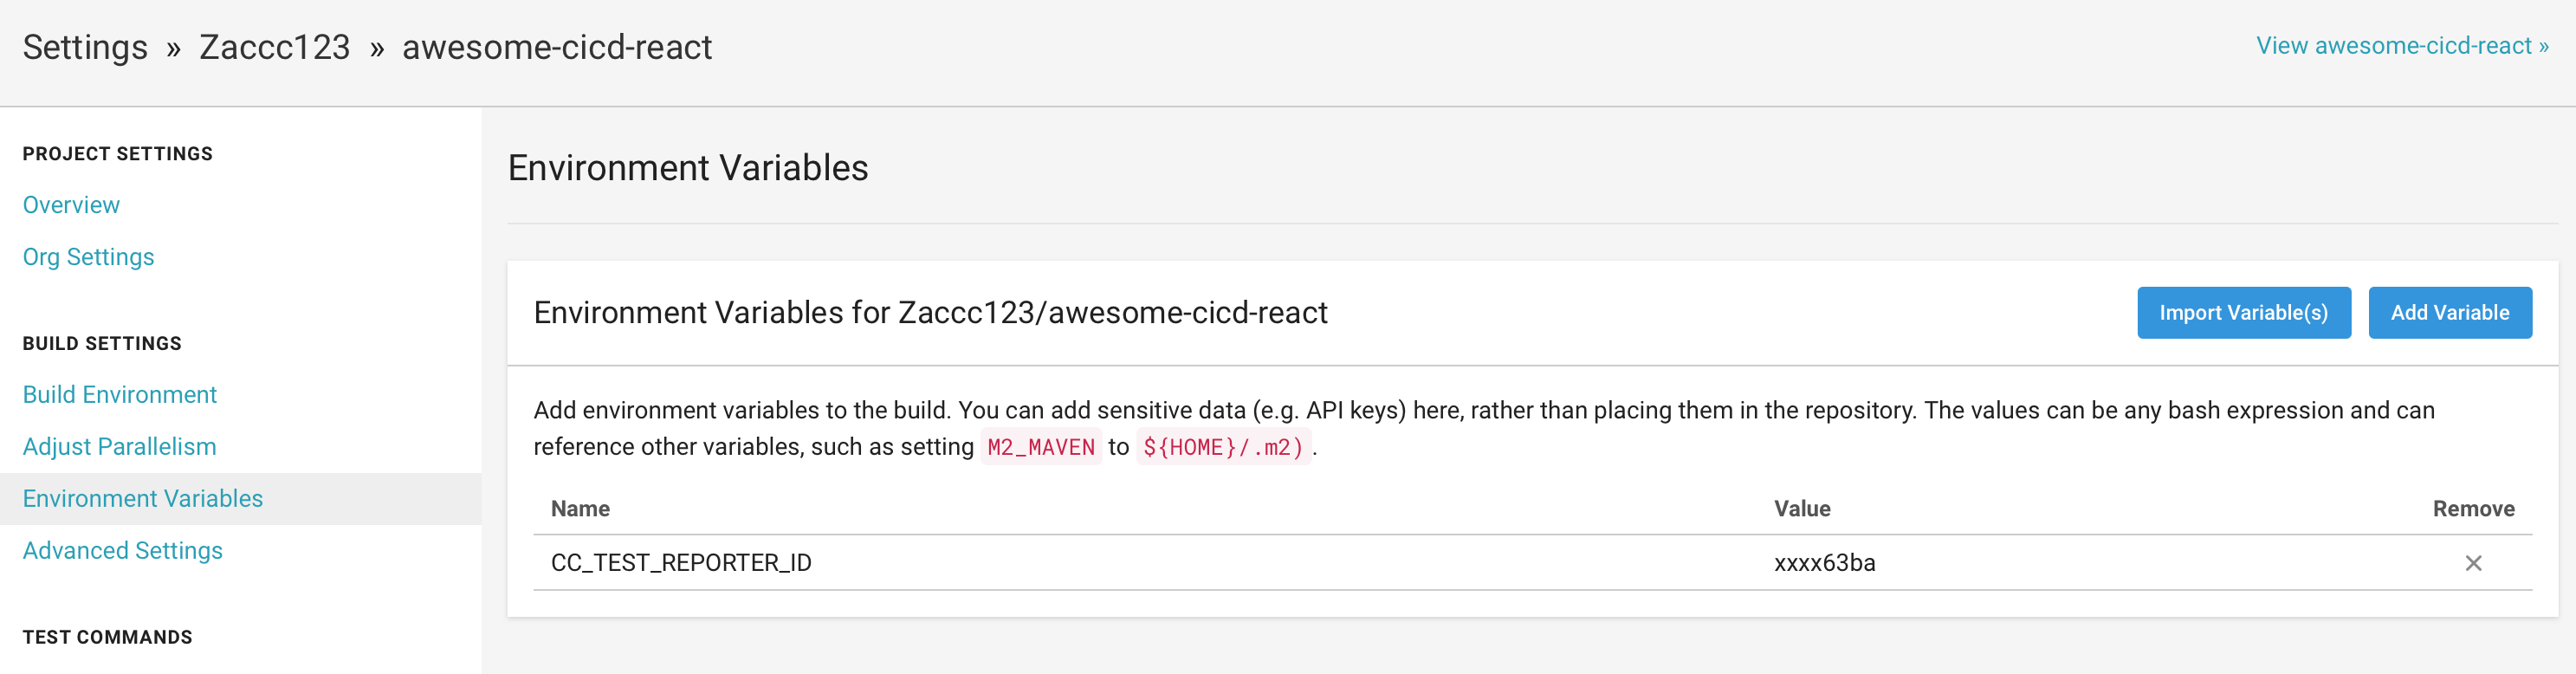The image size is (2576, 674).
Task: Open Adjust Parallelism settings
Action: tap(119, 446)
